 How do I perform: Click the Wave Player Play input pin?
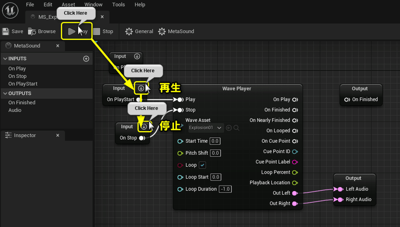pyautogui.click(x=180, y=99)
